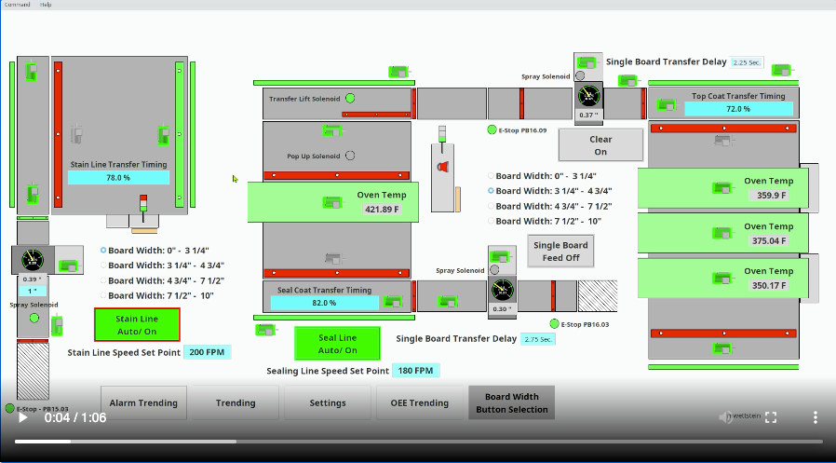This screenshot has width=836, height=463.
Task: Click the 0.37" pressure gauge icon
Action: pyautogui.click(x=588, y=95)
